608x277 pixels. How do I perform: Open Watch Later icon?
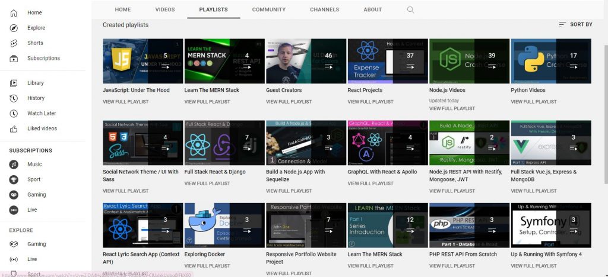point(14,113)
